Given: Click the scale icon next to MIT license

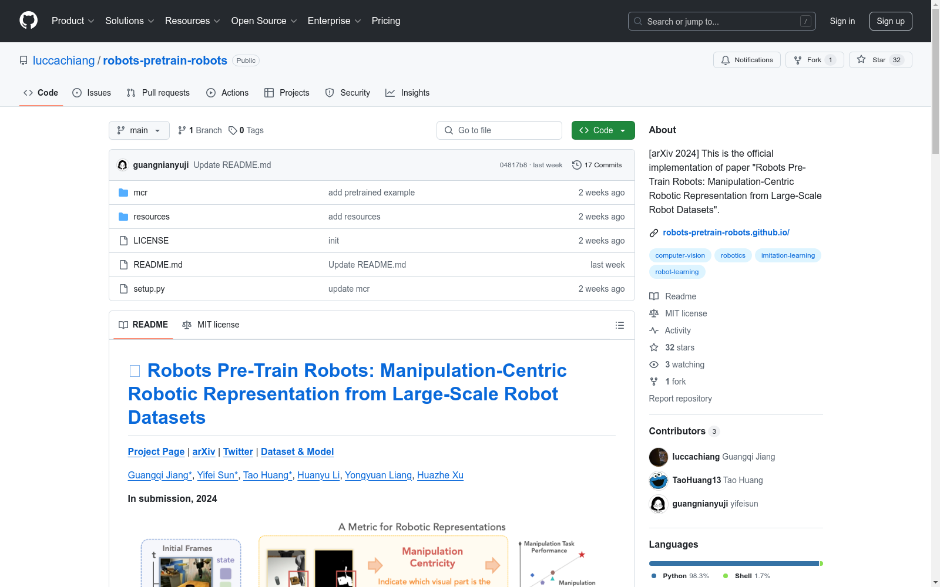Looking at the screenshot, I should [x=654, y=313].
